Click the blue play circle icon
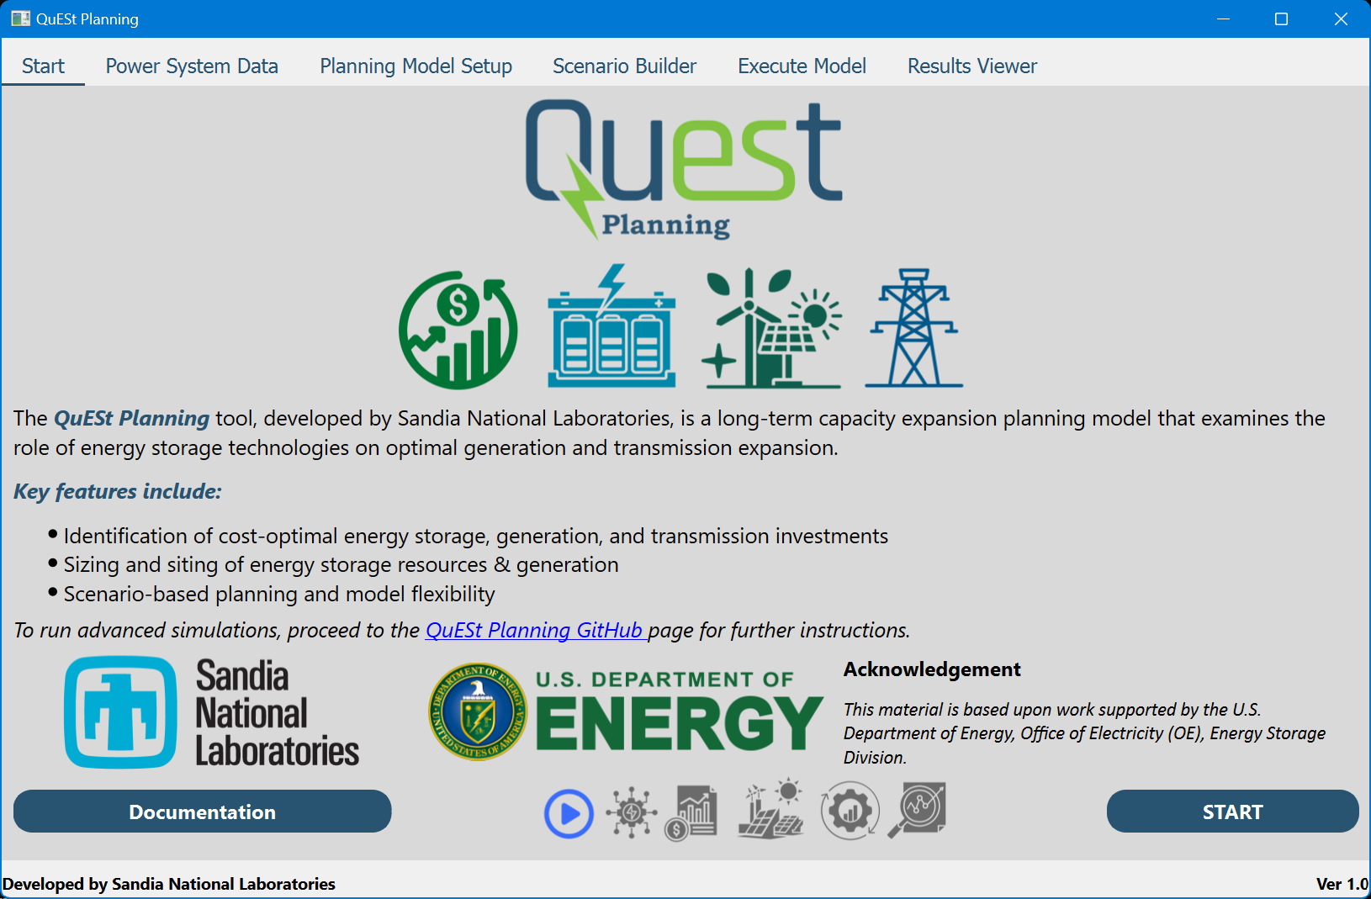This screenshot has height=899, width=1371. tap(569, 814)
